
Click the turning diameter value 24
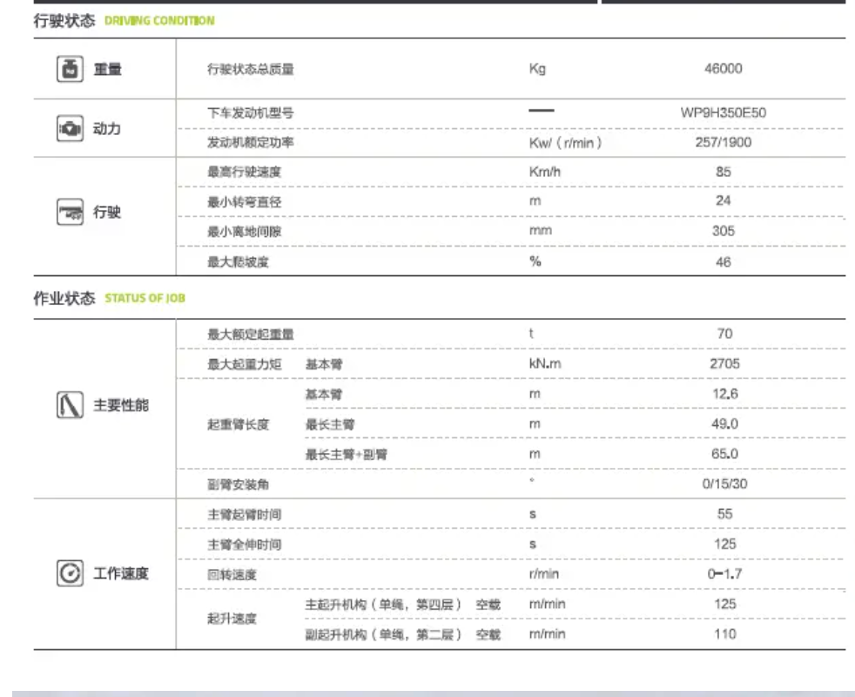tap(723, 201)
